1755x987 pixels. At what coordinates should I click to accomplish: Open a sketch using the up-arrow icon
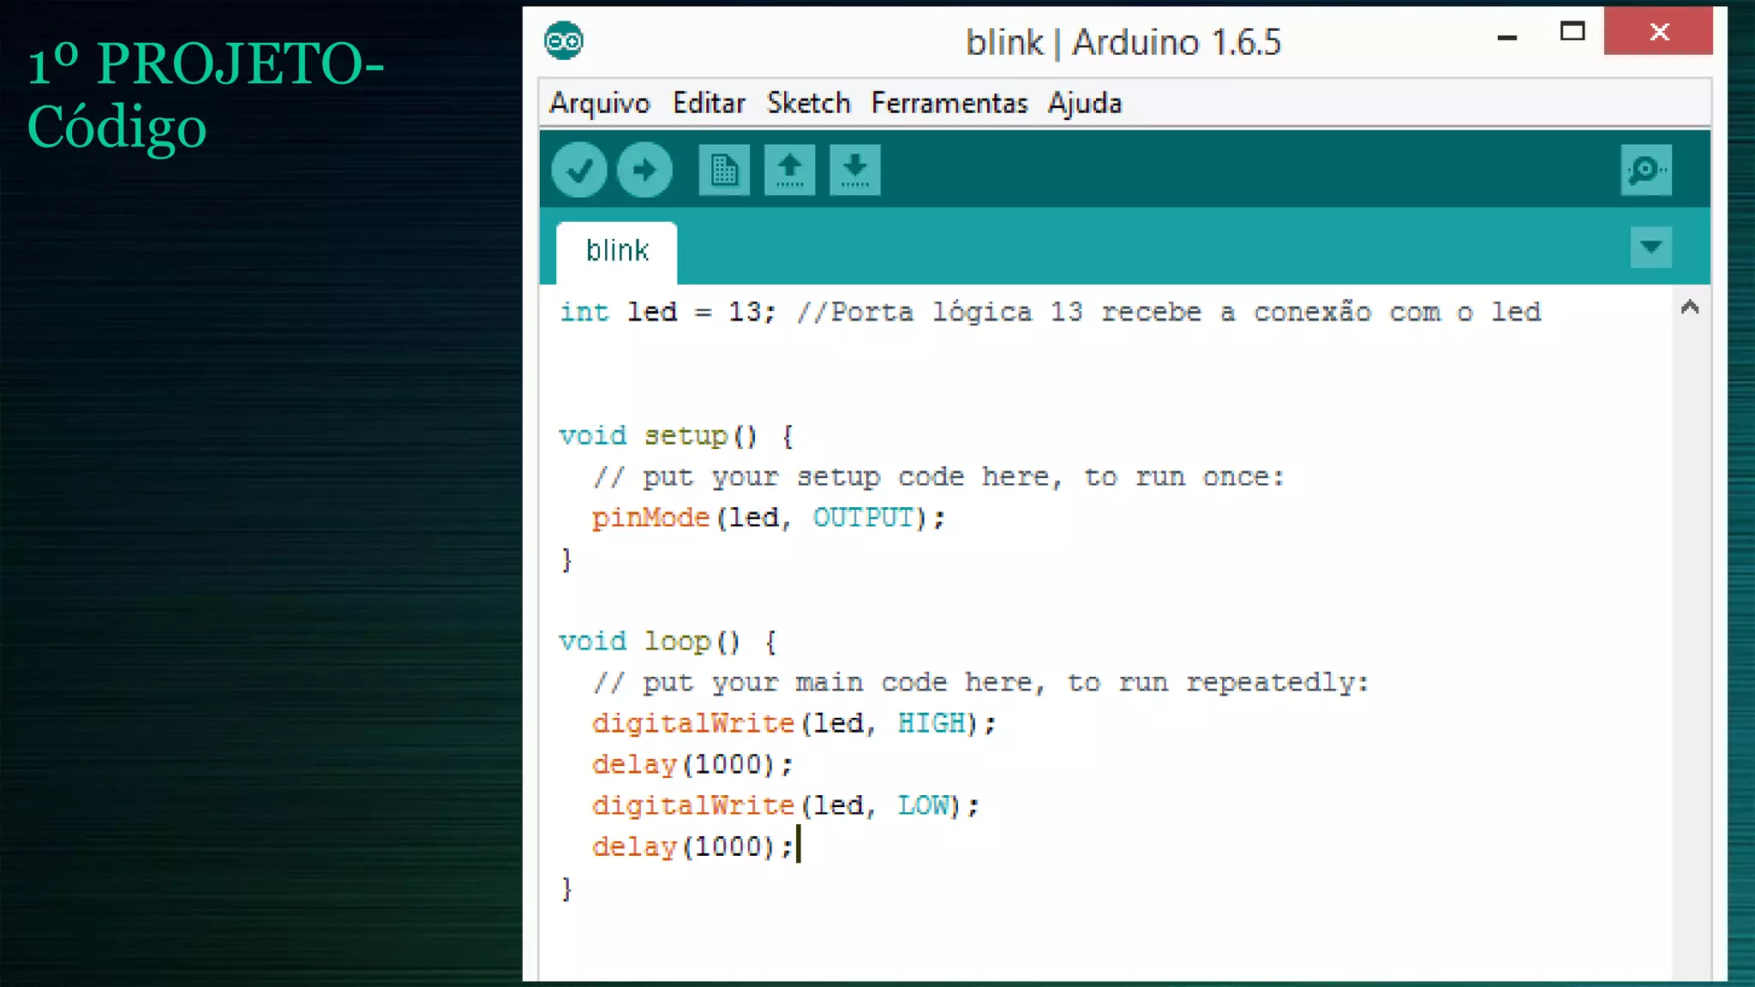coord(789,170)
